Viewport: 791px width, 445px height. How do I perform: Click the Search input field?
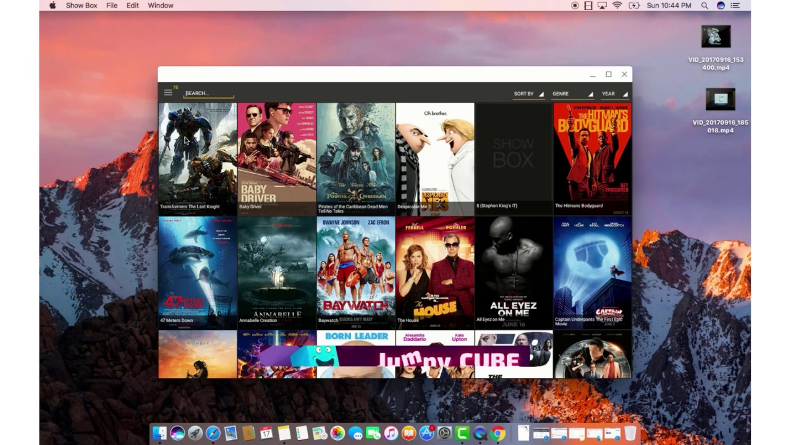click(209, 93)
